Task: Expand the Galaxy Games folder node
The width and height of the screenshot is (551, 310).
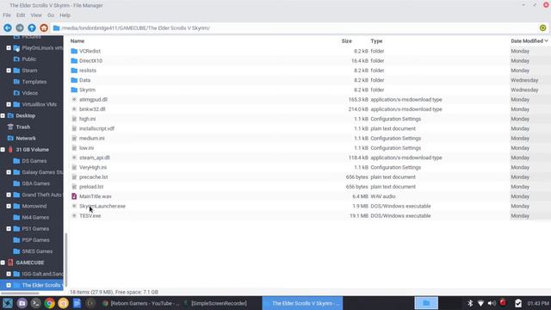Action: click(9, 172)
